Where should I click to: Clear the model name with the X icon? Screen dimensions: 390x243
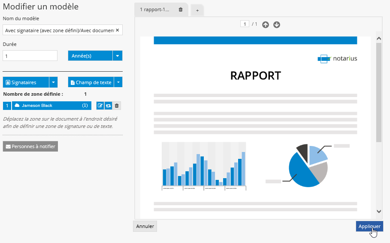pyautogui.click(x=118, y=30)
